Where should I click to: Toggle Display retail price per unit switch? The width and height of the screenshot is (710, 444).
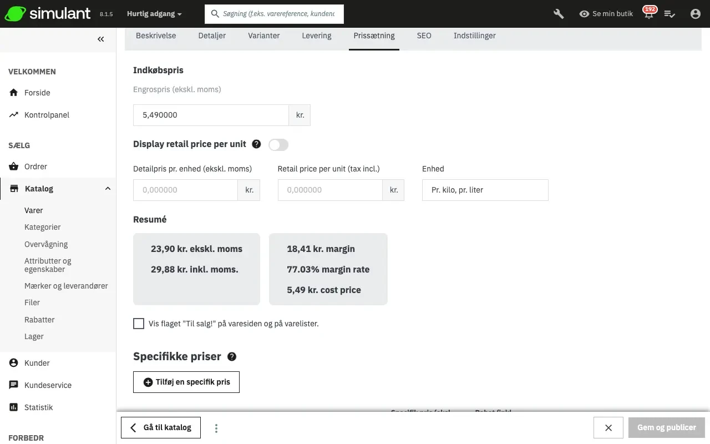(278, 145)
